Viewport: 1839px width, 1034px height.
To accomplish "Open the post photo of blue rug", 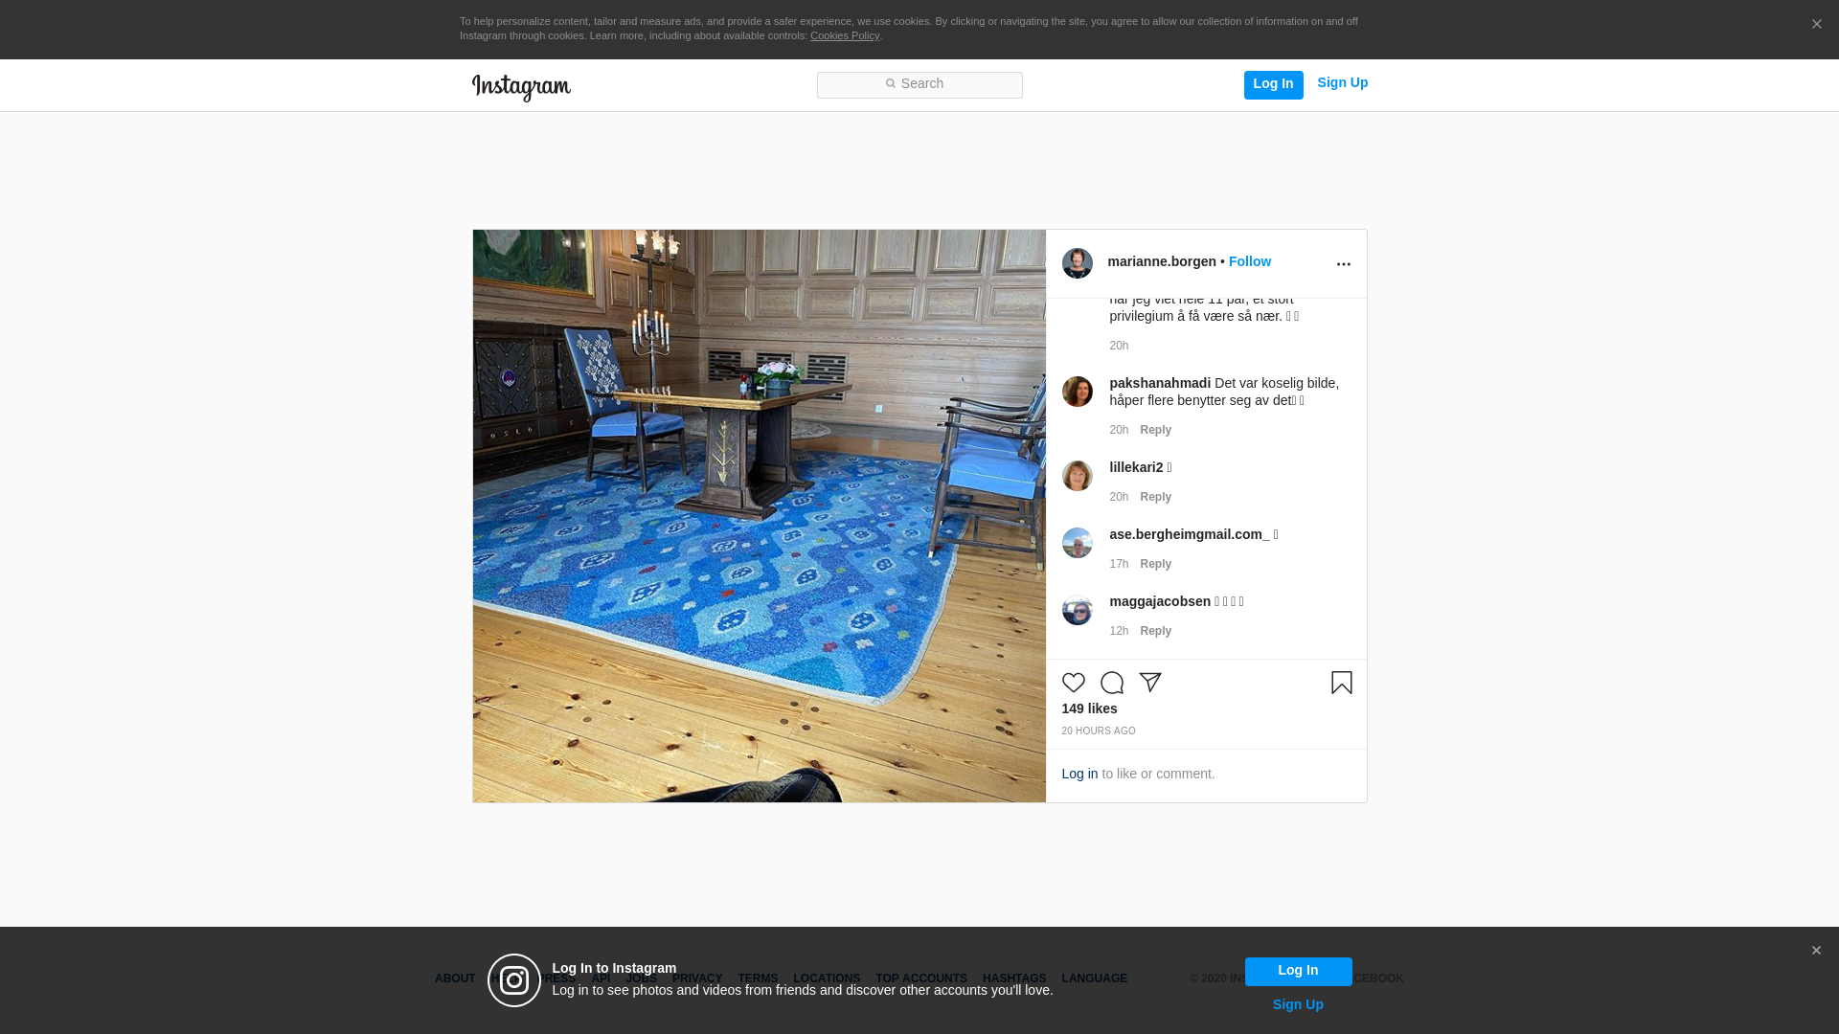I will 759,516.
